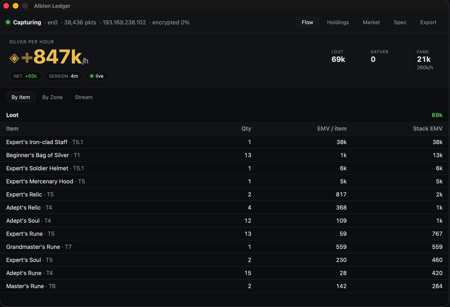
Task: Select the Expert's Soul row
Action: pyautogui.click(x=224, y=260)
